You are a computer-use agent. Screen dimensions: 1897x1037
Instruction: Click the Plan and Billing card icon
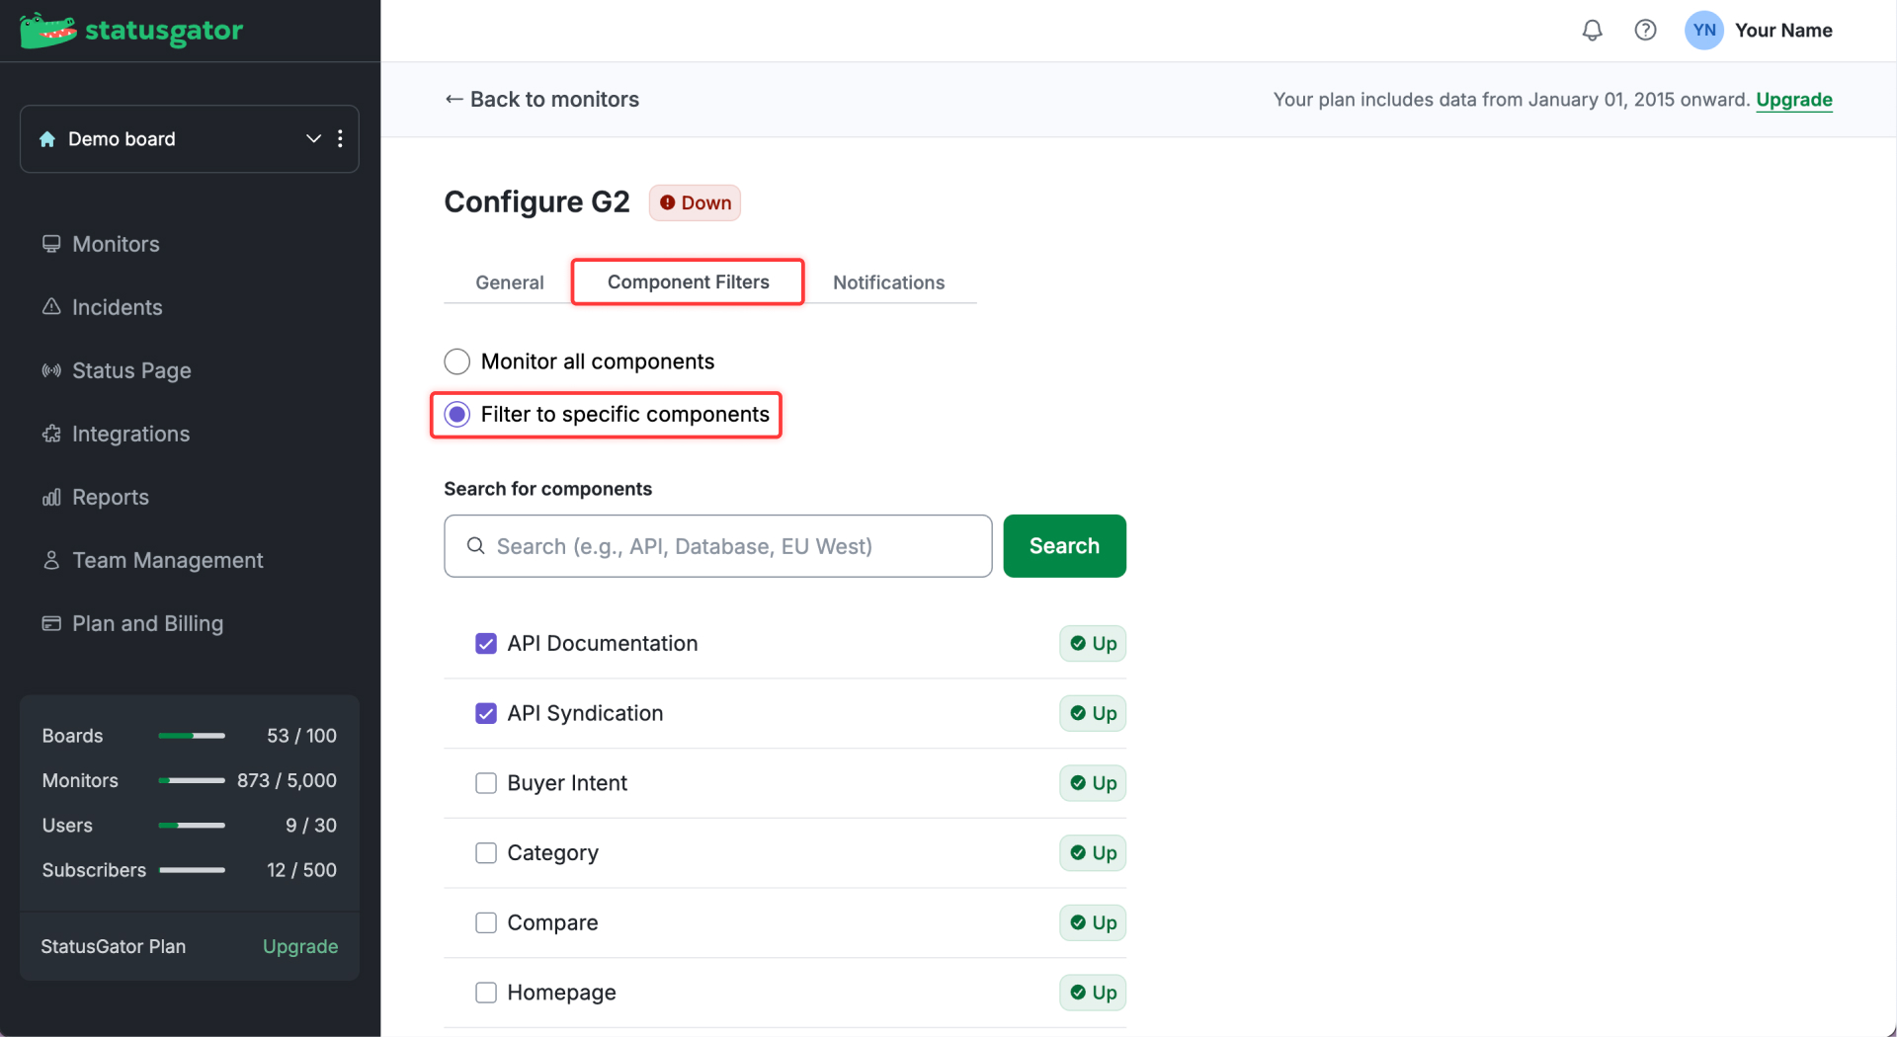[51, 623]
